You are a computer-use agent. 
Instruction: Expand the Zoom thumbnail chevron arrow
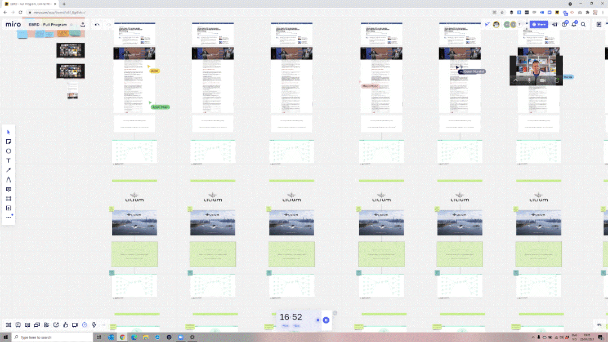pos(516,81)
